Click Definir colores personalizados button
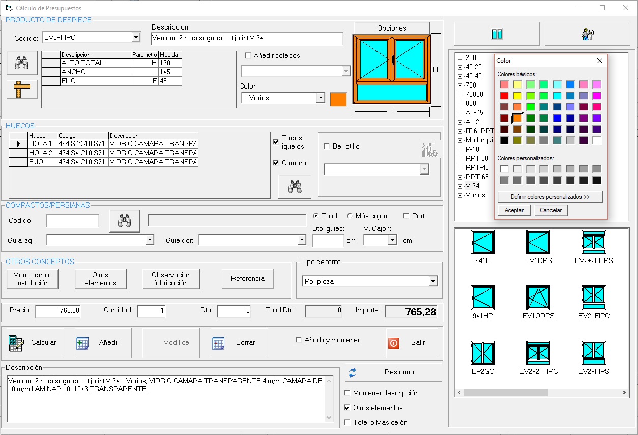The height and width of the screenshot is (435, 638). [549, 197]
